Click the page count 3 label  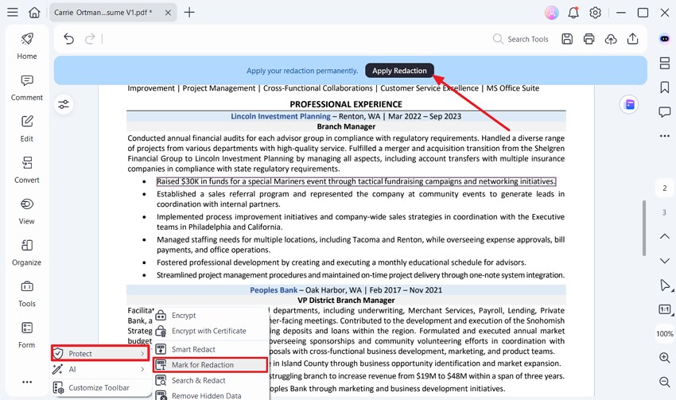(664, 212)
